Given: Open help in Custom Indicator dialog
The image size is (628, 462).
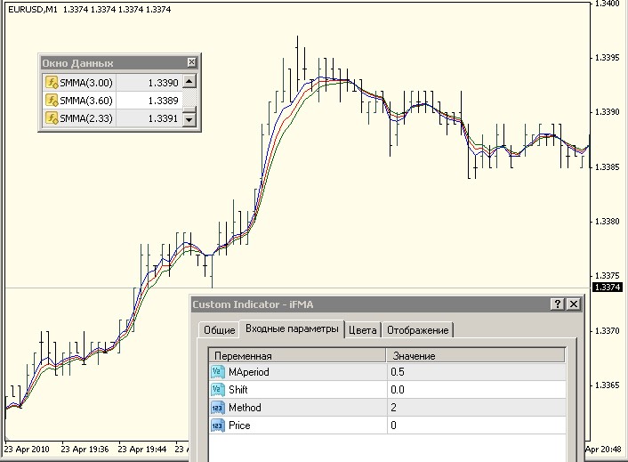Looking at the screenshot, I should pos(558,304).
